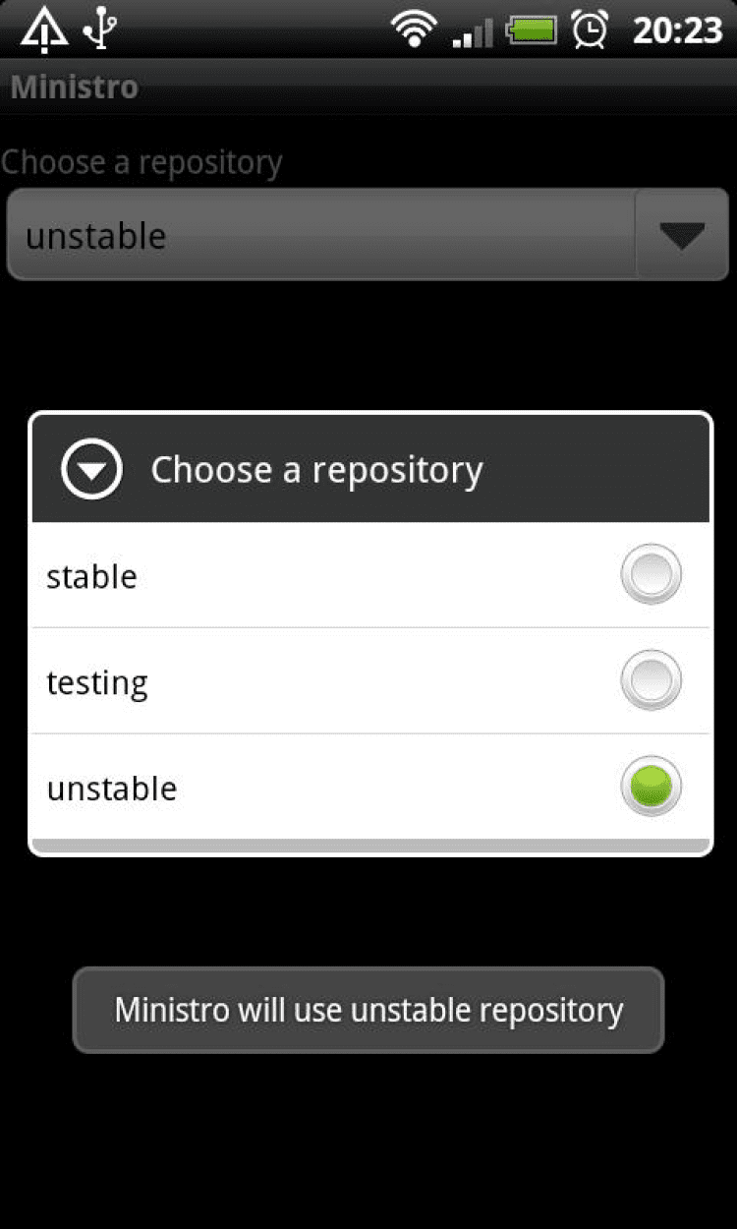Tap the alarm clock status icon
This screenshot has width=737, height=1229.
590,29
